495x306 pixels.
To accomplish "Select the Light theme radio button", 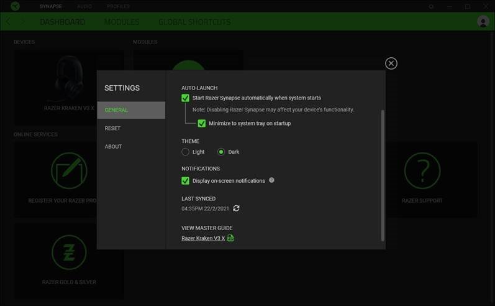I will [185, 152].
